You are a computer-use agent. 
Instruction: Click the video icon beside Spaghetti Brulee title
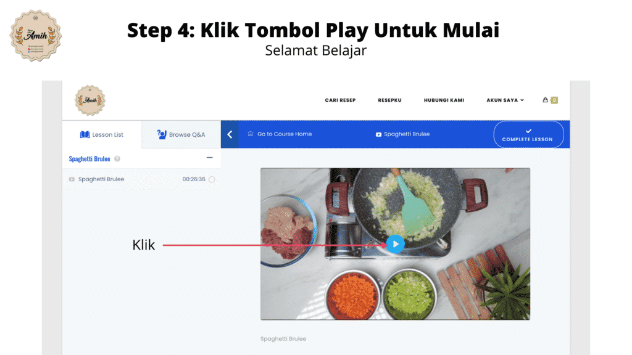point(378,134)
